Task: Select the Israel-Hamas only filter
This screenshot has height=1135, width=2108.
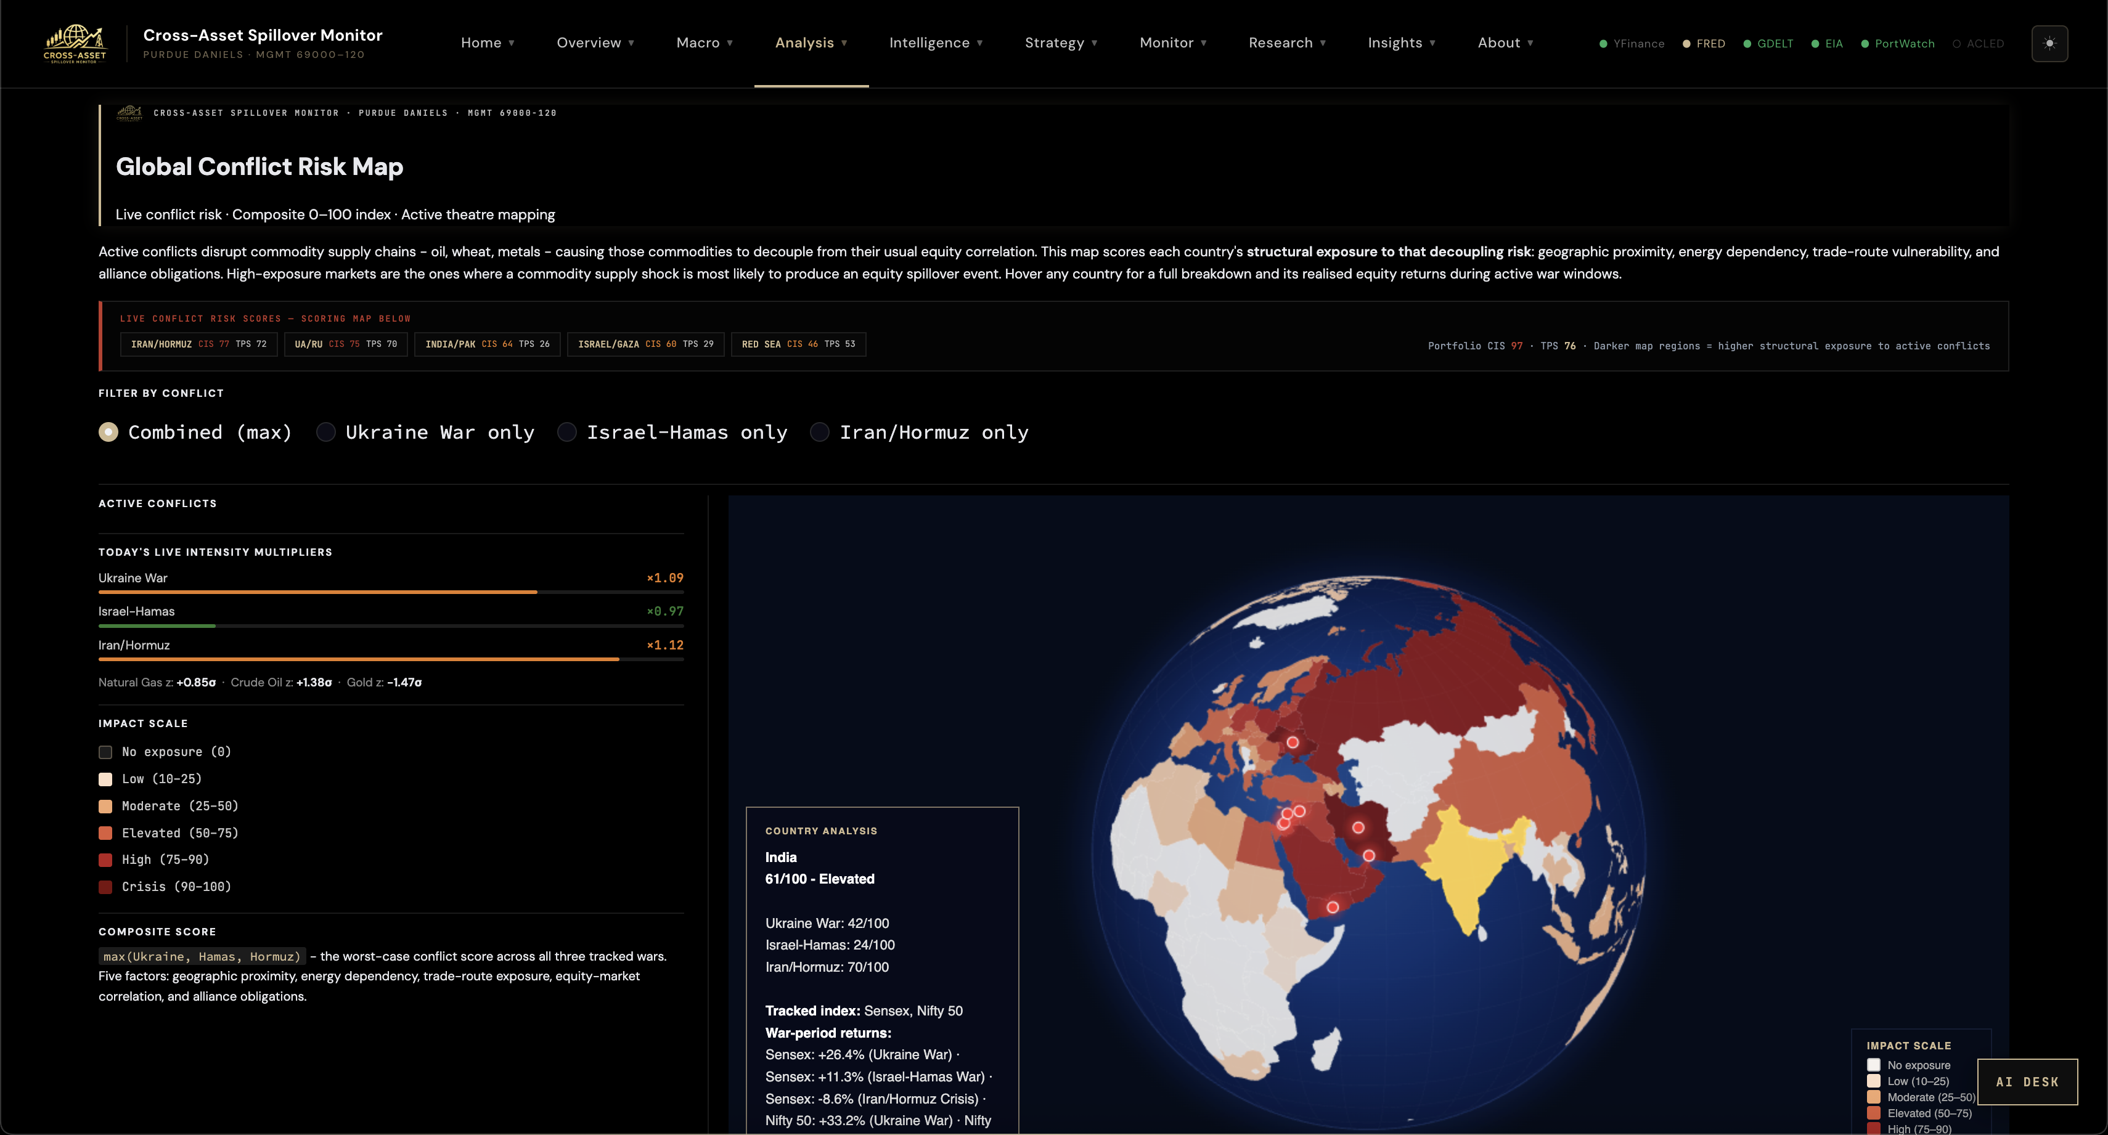Action: (672, 432)
